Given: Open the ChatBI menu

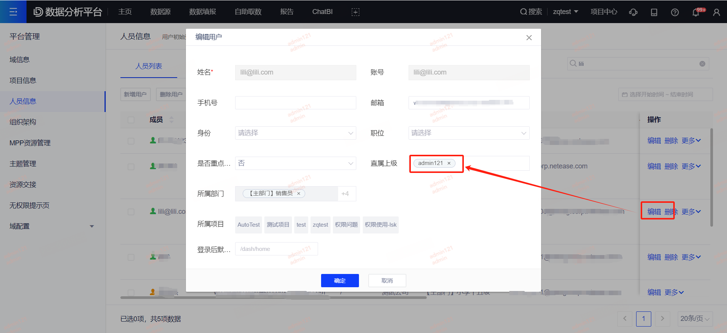Looking at the screenshot, I should tap(322, 12).
